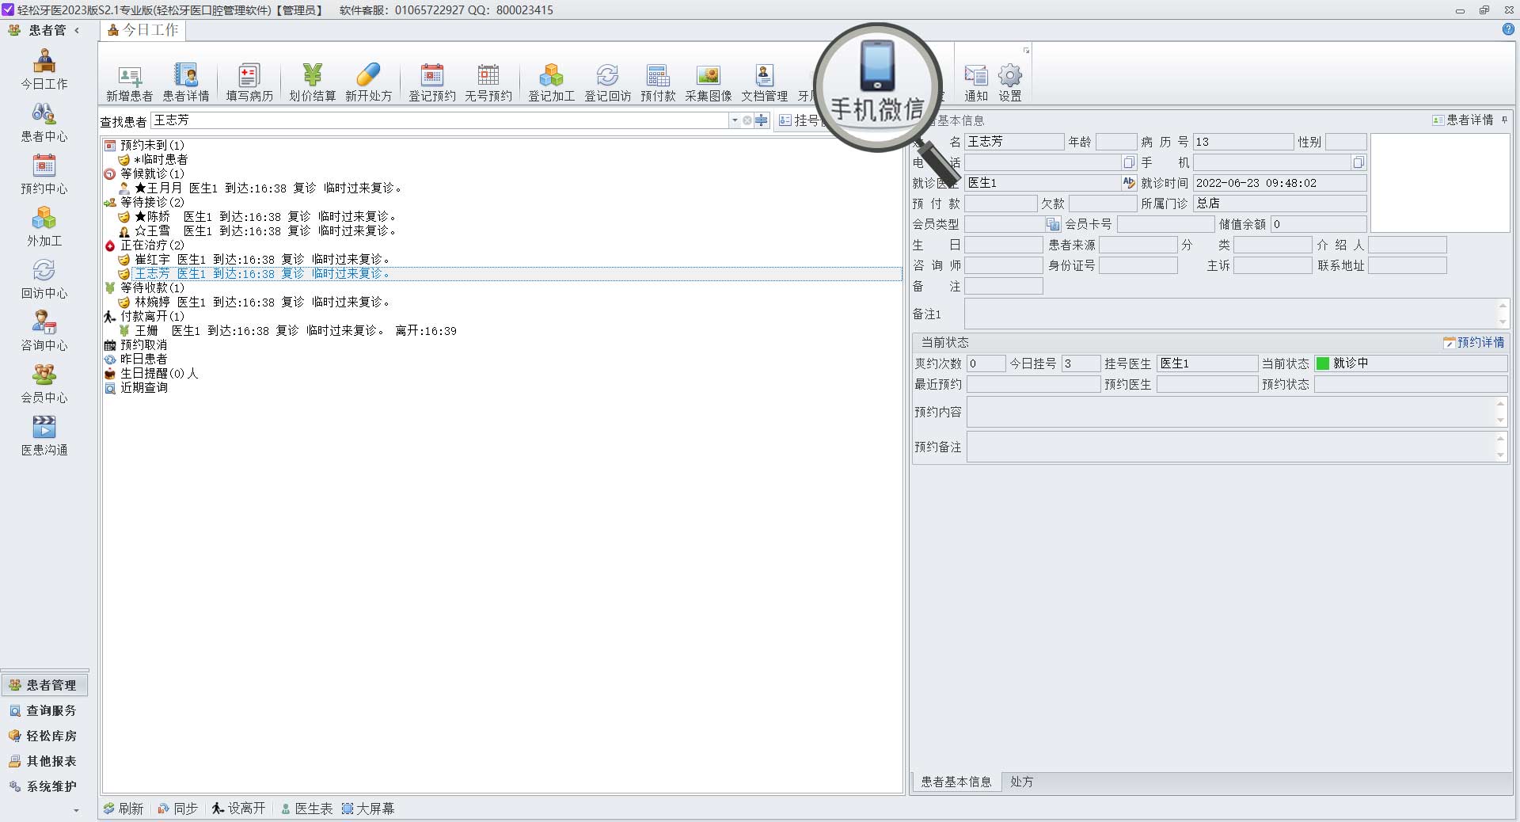Open the 就诊医生 selector button
Viewport: 1520px width, 822px height.
click(x=1129, y=183)
